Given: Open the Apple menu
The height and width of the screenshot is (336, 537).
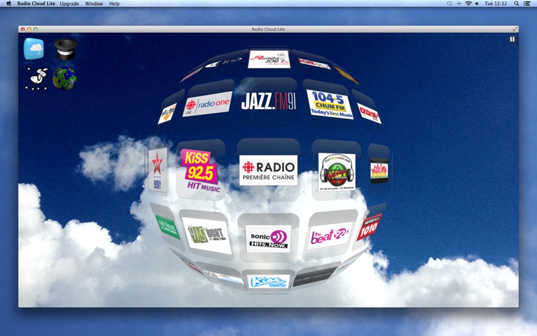Looking at the screenshot, I should coord(9,3).
